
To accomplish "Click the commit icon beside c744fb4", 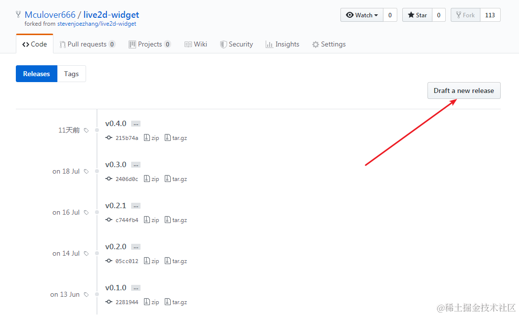I will click(x=109, y=220).
